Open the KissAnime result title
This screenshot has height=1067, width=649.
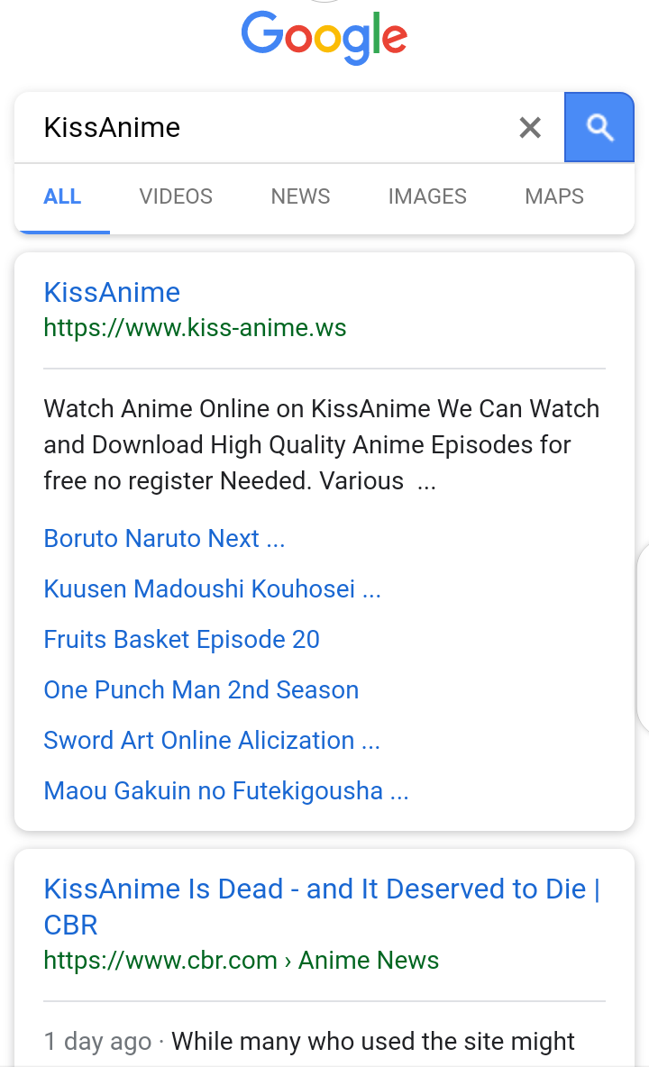[112, 292]
